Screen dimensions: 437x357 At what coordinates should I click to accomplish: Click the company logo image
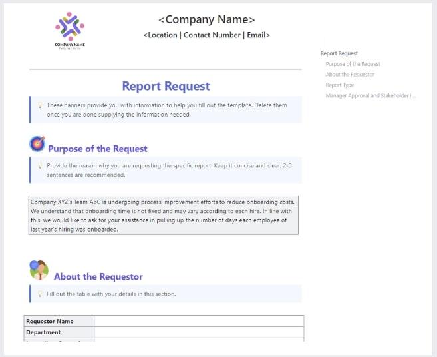(70, 30)
